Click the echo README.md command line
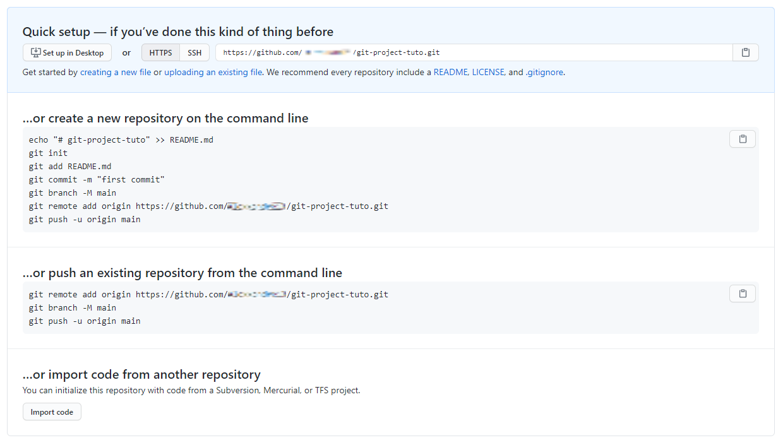The height and width of the screenshot is (445, 783). pyautogui.click(x=121, y=139)
